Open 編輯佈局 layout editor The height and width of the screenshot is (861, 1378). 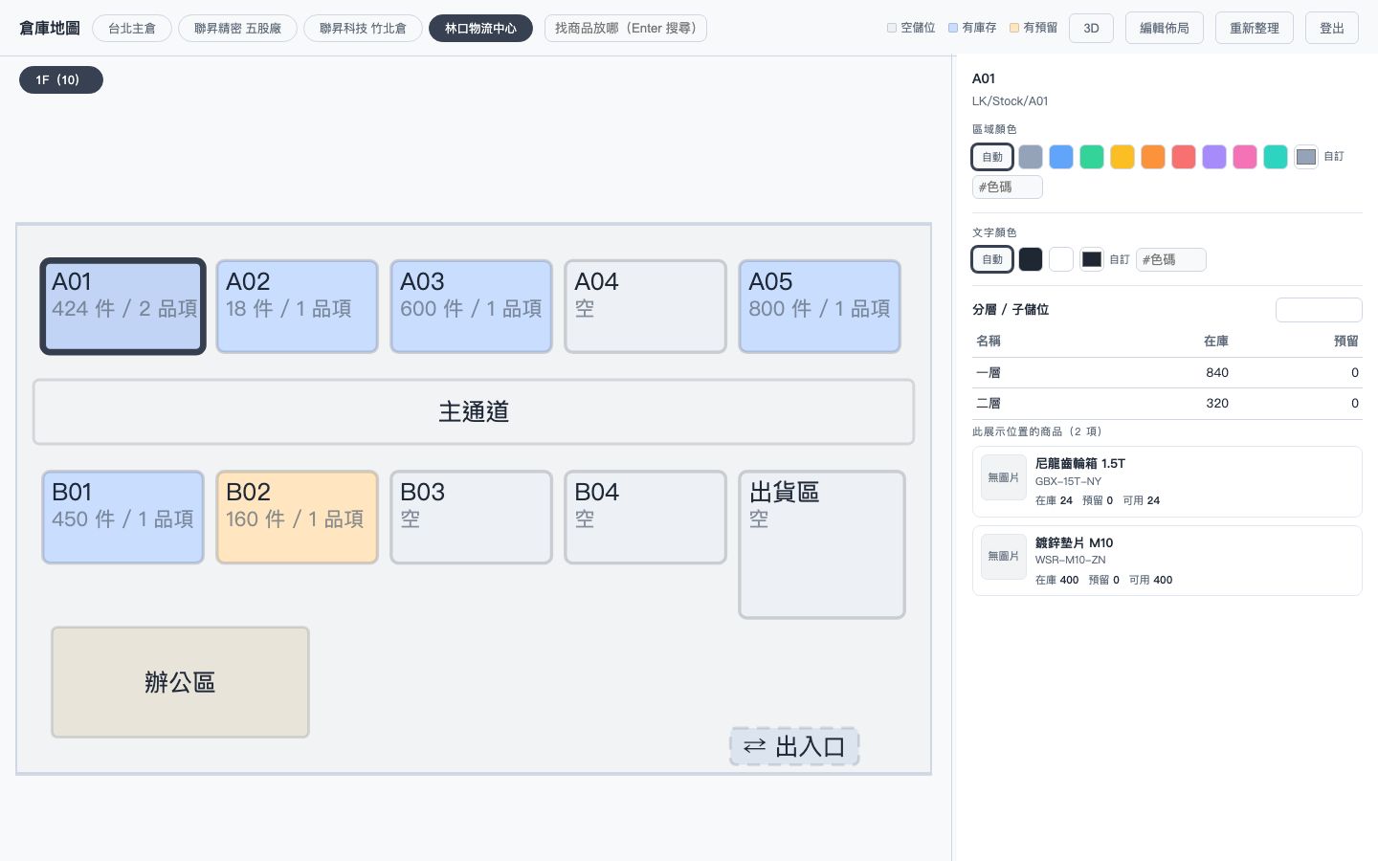pyautogui.click(x=1164, y=28)
